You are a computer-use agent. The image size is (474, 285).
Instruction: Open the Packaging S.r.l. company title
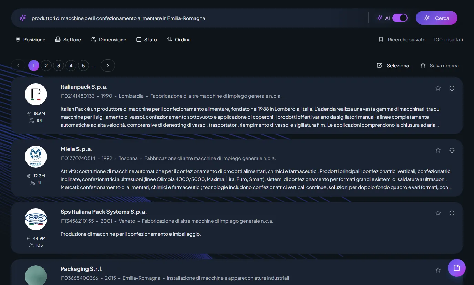(82, 269)
